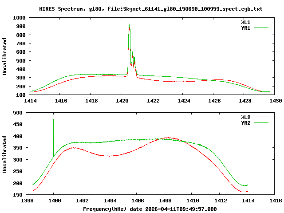This screenshot has width=284, height=213.
Task: Click the bottom plot's Uncalibrated axis label
Action: [x=4, y=154]
